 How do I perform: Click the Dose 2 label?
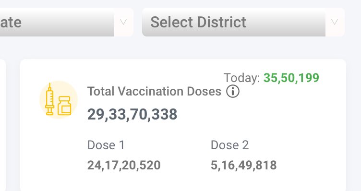point(230,145)
